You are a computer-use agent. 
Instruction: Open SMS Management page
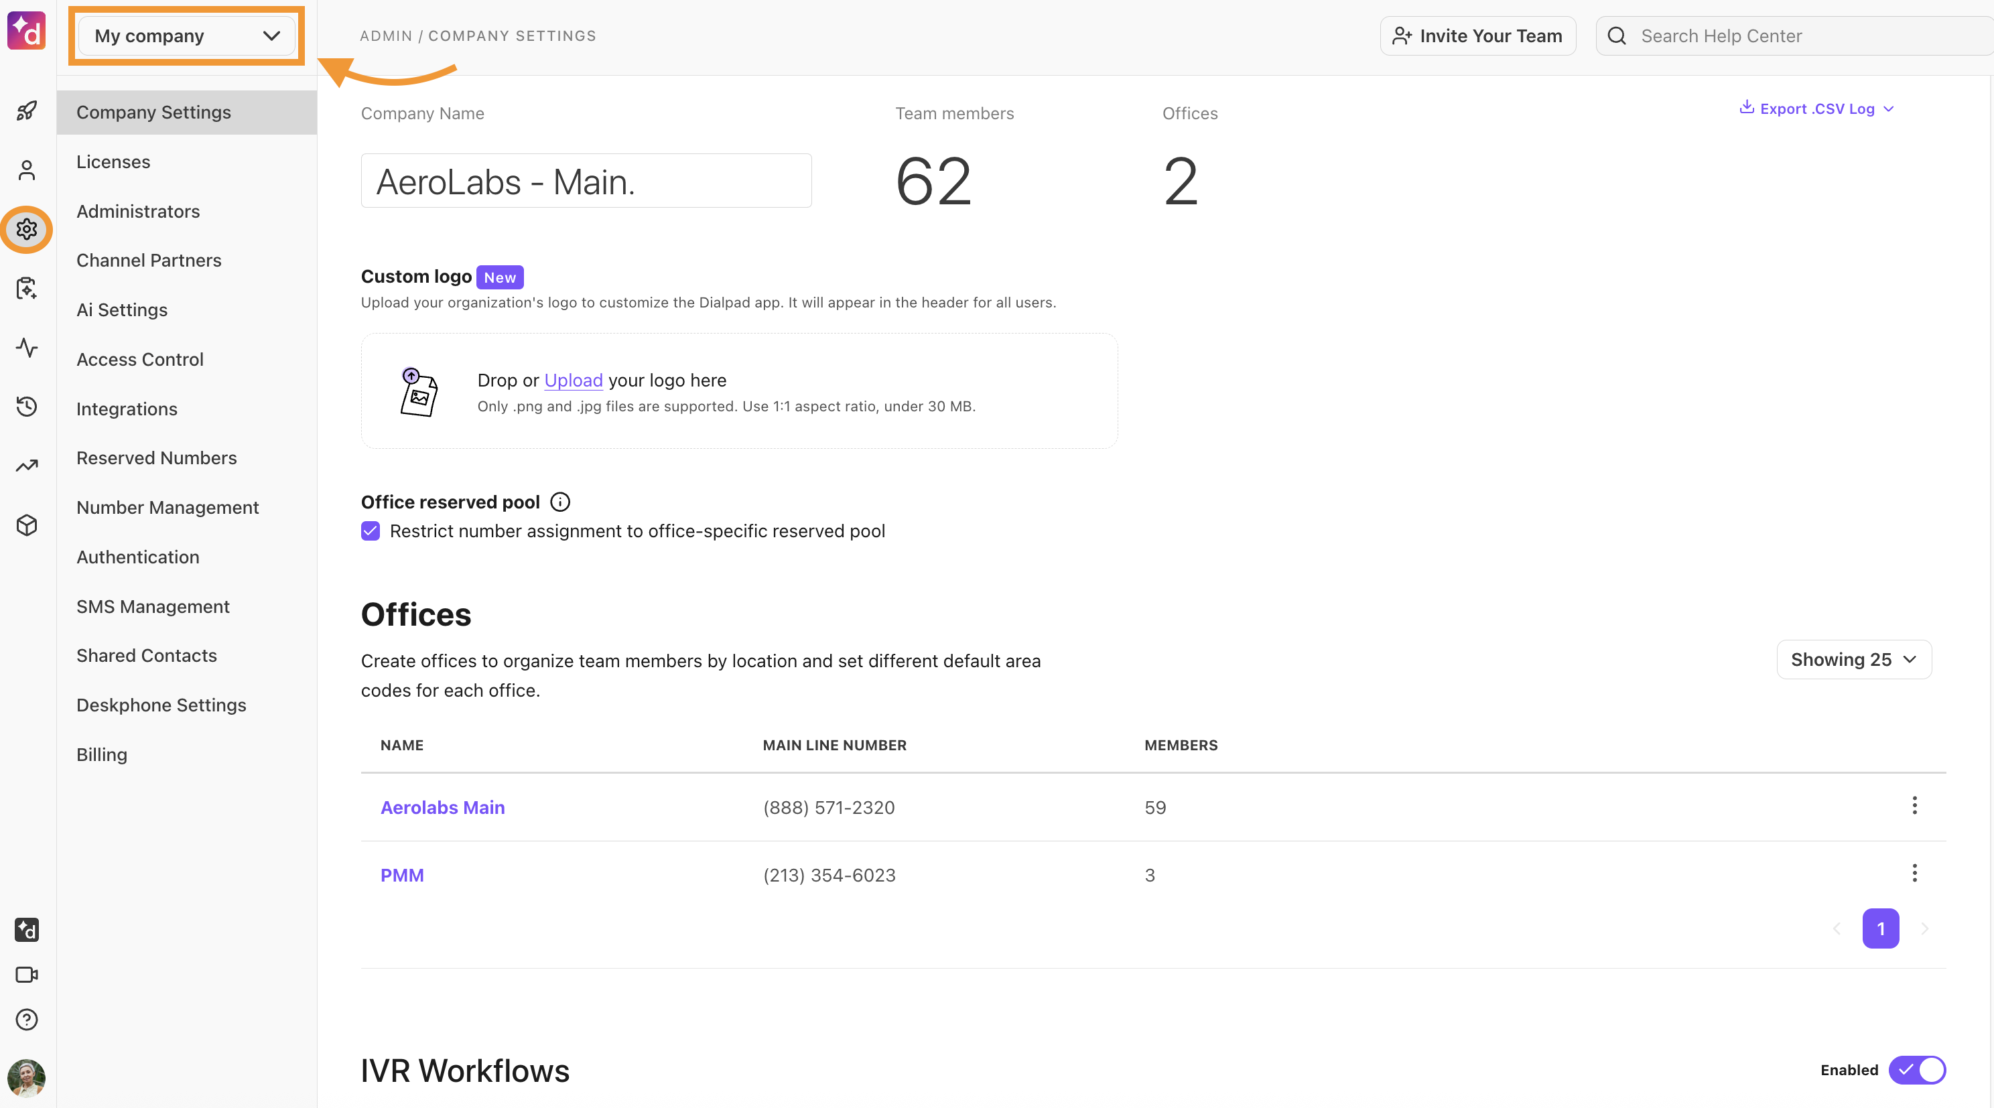pos(153,607)
